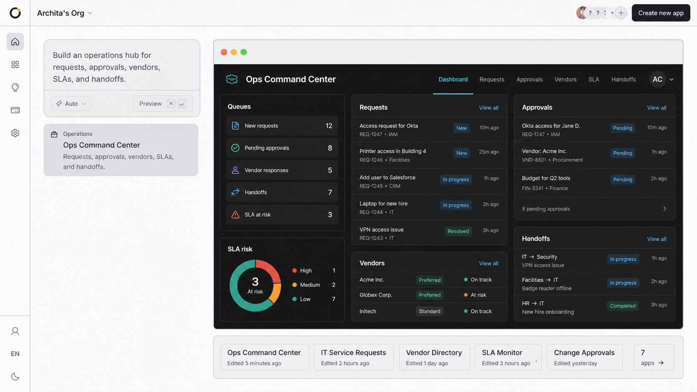Open the apps grid icon in sidebar
Viewport: 697px width, 392px height.
(15, 65)
